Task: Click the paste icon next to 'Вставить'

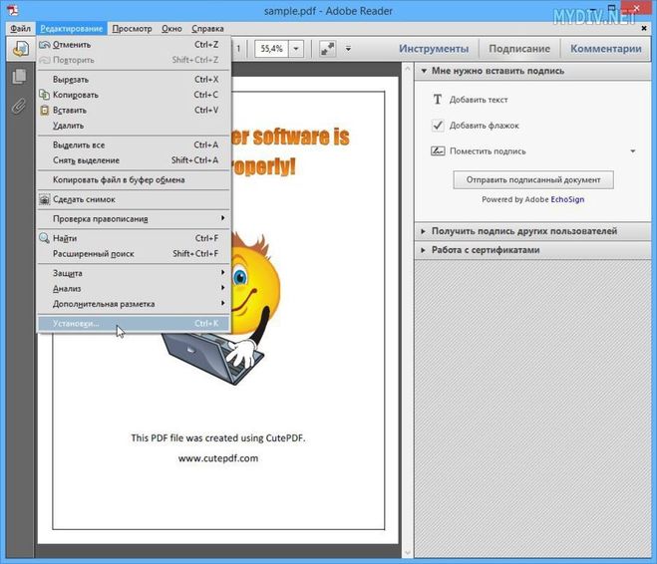Action: pos(45,111)
